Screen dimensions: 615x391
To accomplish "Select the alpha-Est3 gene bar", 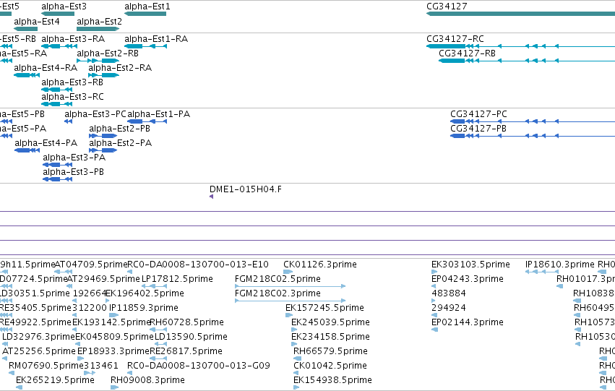I will [x=58, y=14].
